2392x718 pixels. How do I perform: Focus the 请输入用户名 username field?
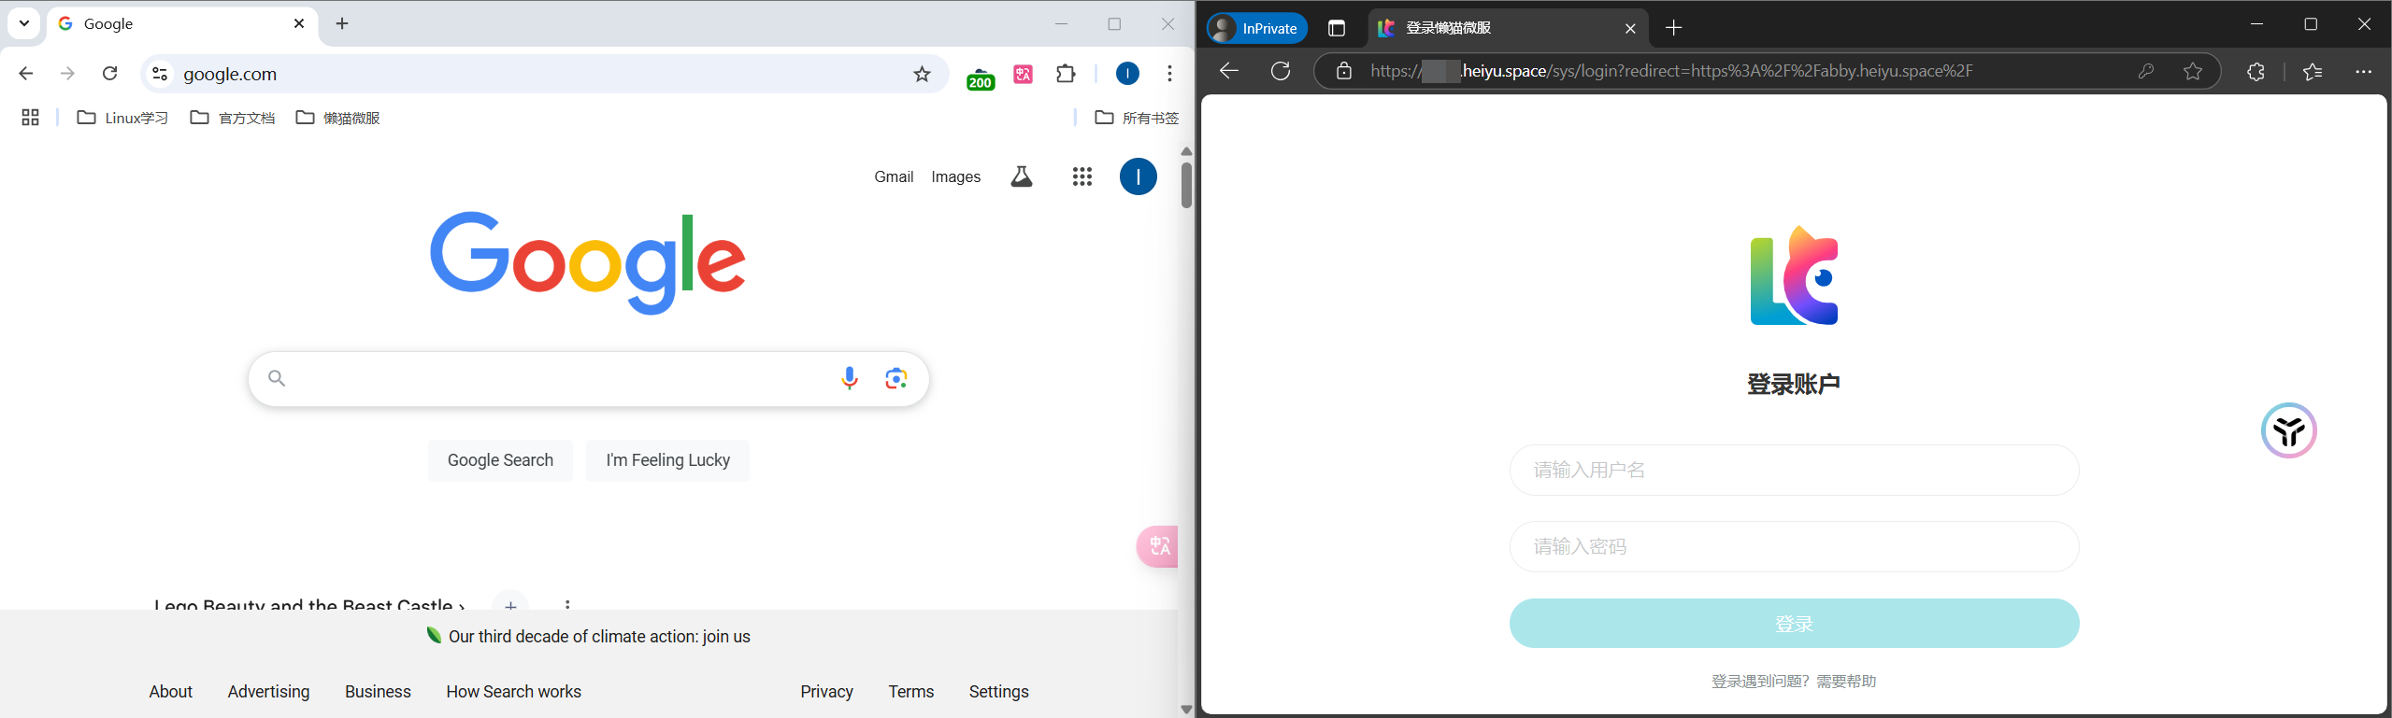[1794, 470]
